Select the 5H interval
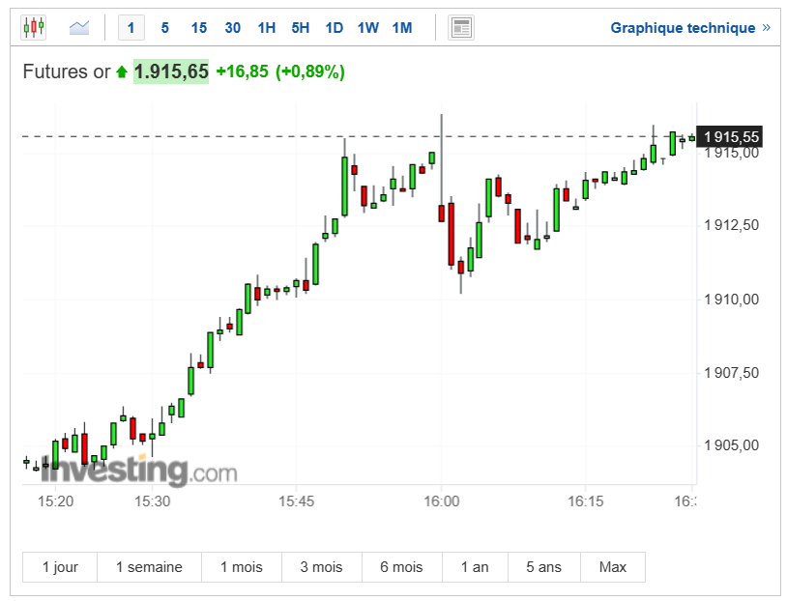The height and width of the screenshot is (601, 787). coord(300,28)
